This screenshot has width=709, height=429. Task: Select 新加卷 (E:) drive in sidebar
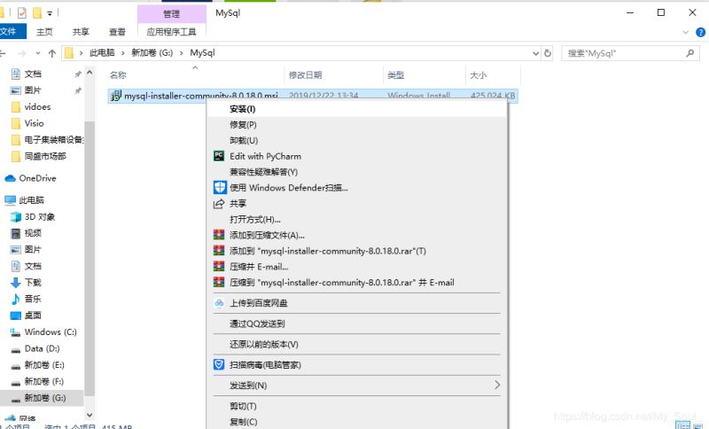coord(43,365)
